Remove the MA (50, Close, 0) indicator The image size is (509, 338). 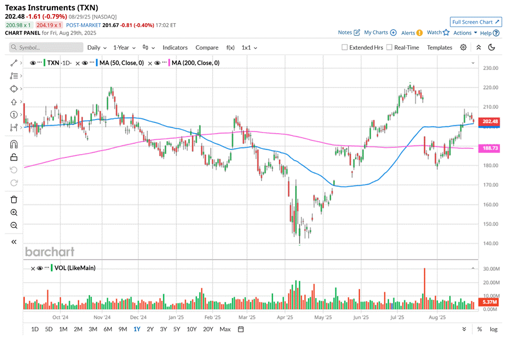click(x=77, y=63)
